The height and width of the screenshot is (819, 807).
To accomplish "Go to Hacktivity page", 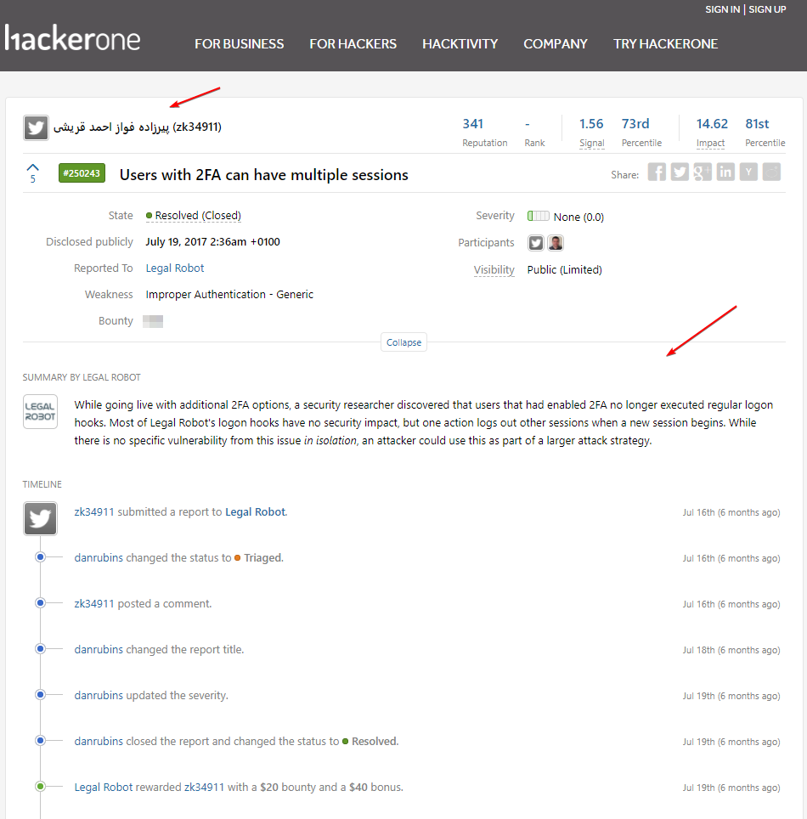I will coord(460,44).
